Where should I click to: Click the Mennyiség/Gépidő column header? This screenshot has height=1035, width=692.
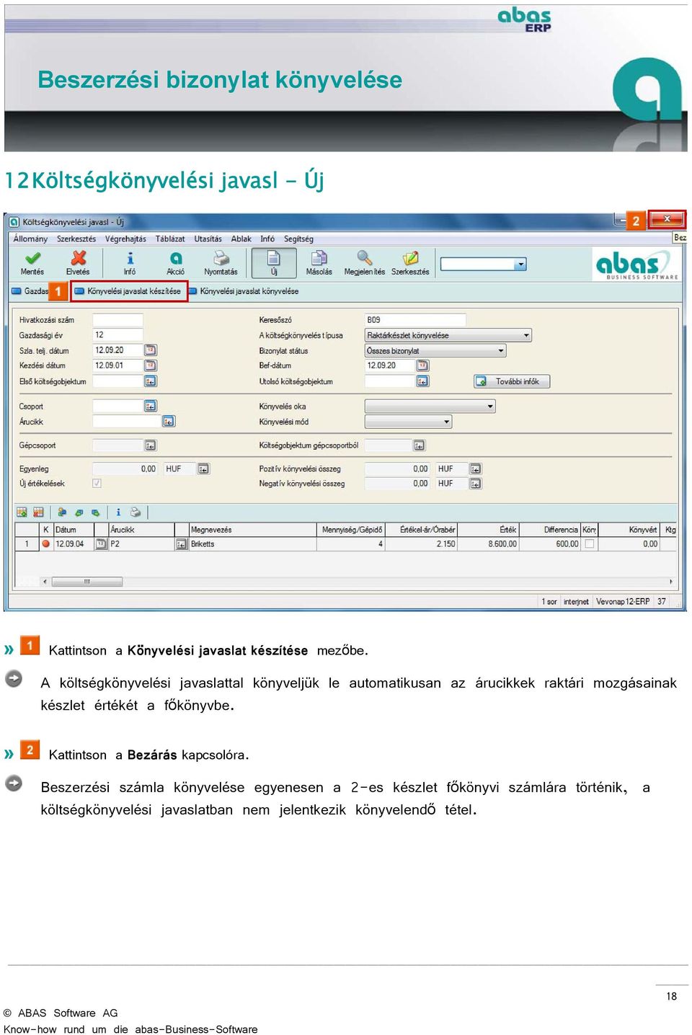pos(351,530)
